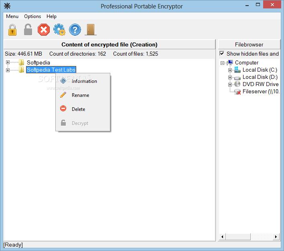284x251 pixels.
Task: Click the Filebrowser horizontal scrollbar thumb
Action: click(238, 237)
